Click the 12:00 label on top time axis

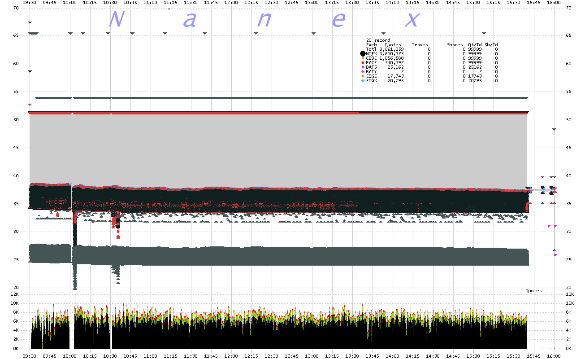coord(231,3)
